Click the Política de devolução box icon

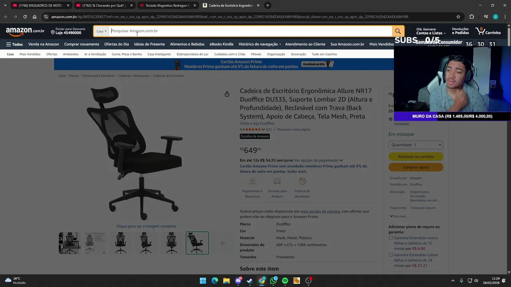[302, 181]
